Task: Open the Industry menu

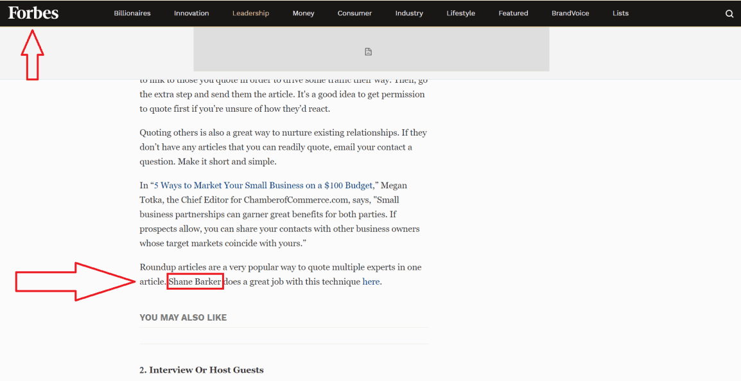Action: (409, 13)
